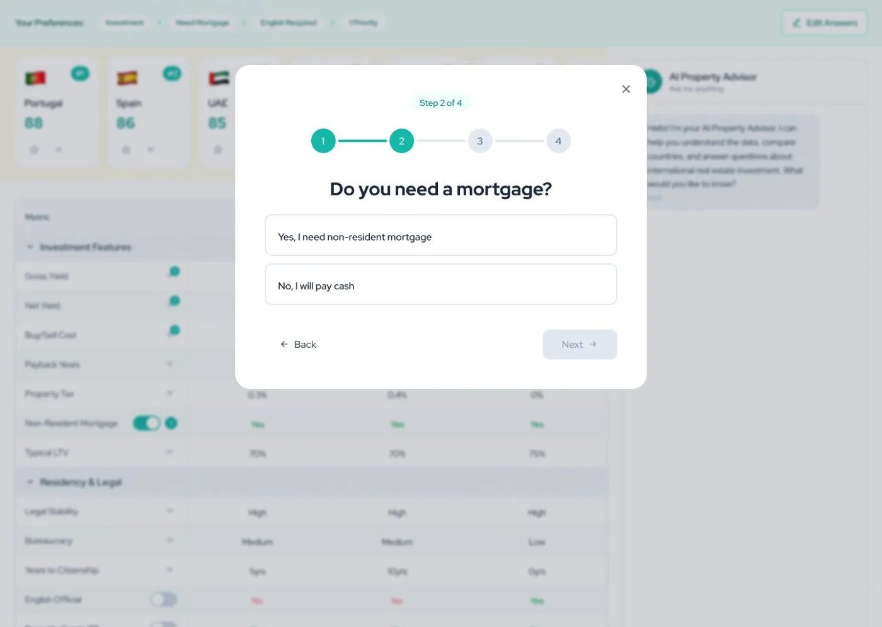Click the Step 2 of 4 badge
Screen dimensions: 882x627
440,103
